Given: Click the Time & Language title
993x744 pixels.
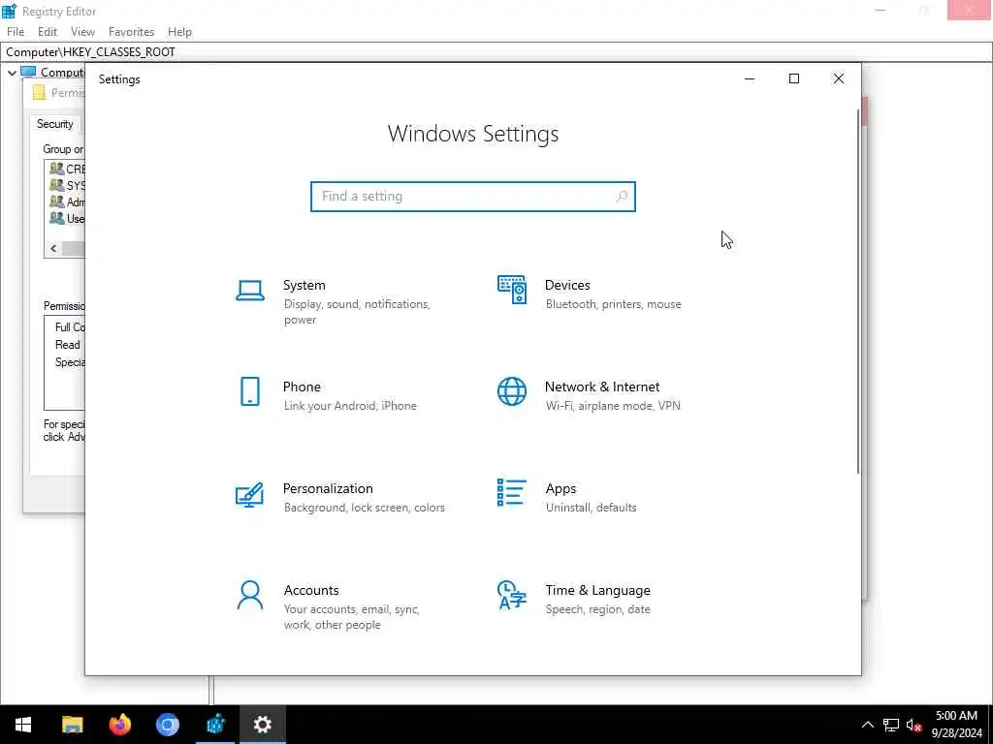Looking at the screenshot, I should [597, 590].
